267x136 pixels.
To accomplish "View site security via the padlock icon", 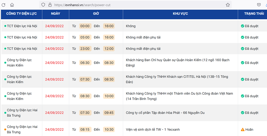I will pyautogui.click(x=50, y=5).
